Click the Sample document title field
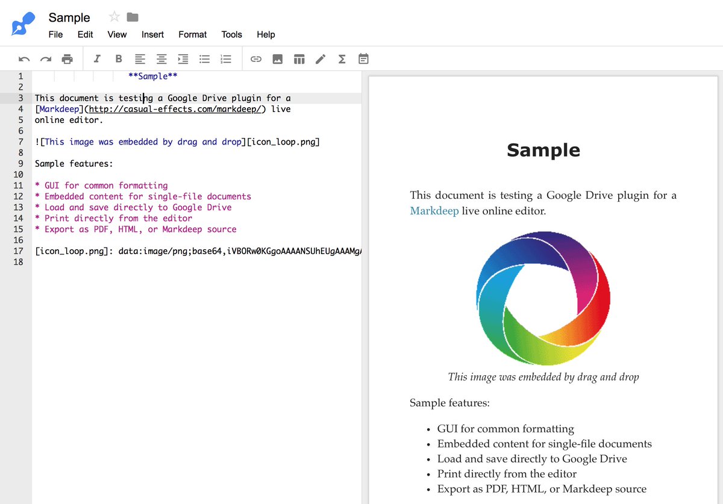The width and height of the screenshot is (723, 504). (69, 17)
